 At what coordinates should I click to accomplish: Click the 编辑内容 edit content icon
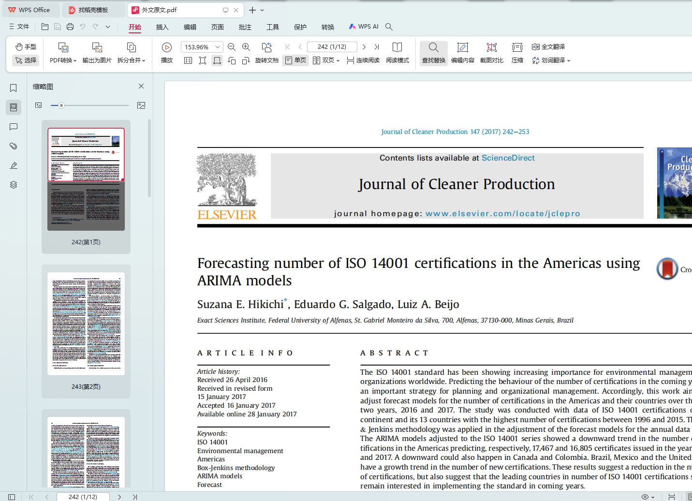(x=462, y=53)
